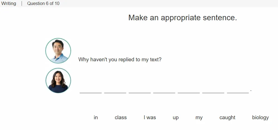Click the last blank before the period
The image size is (278, 130).
coord(238,90)
